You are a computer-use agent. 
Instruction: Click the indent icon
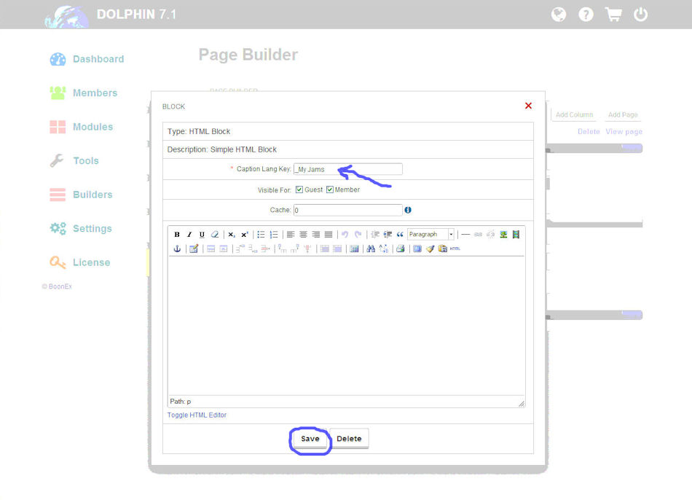[388, 235]
